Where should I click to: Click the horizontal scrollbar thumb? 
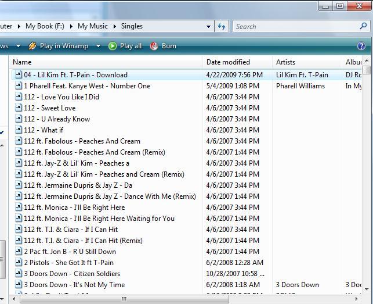pyautogui.click(x=124, y=299)
